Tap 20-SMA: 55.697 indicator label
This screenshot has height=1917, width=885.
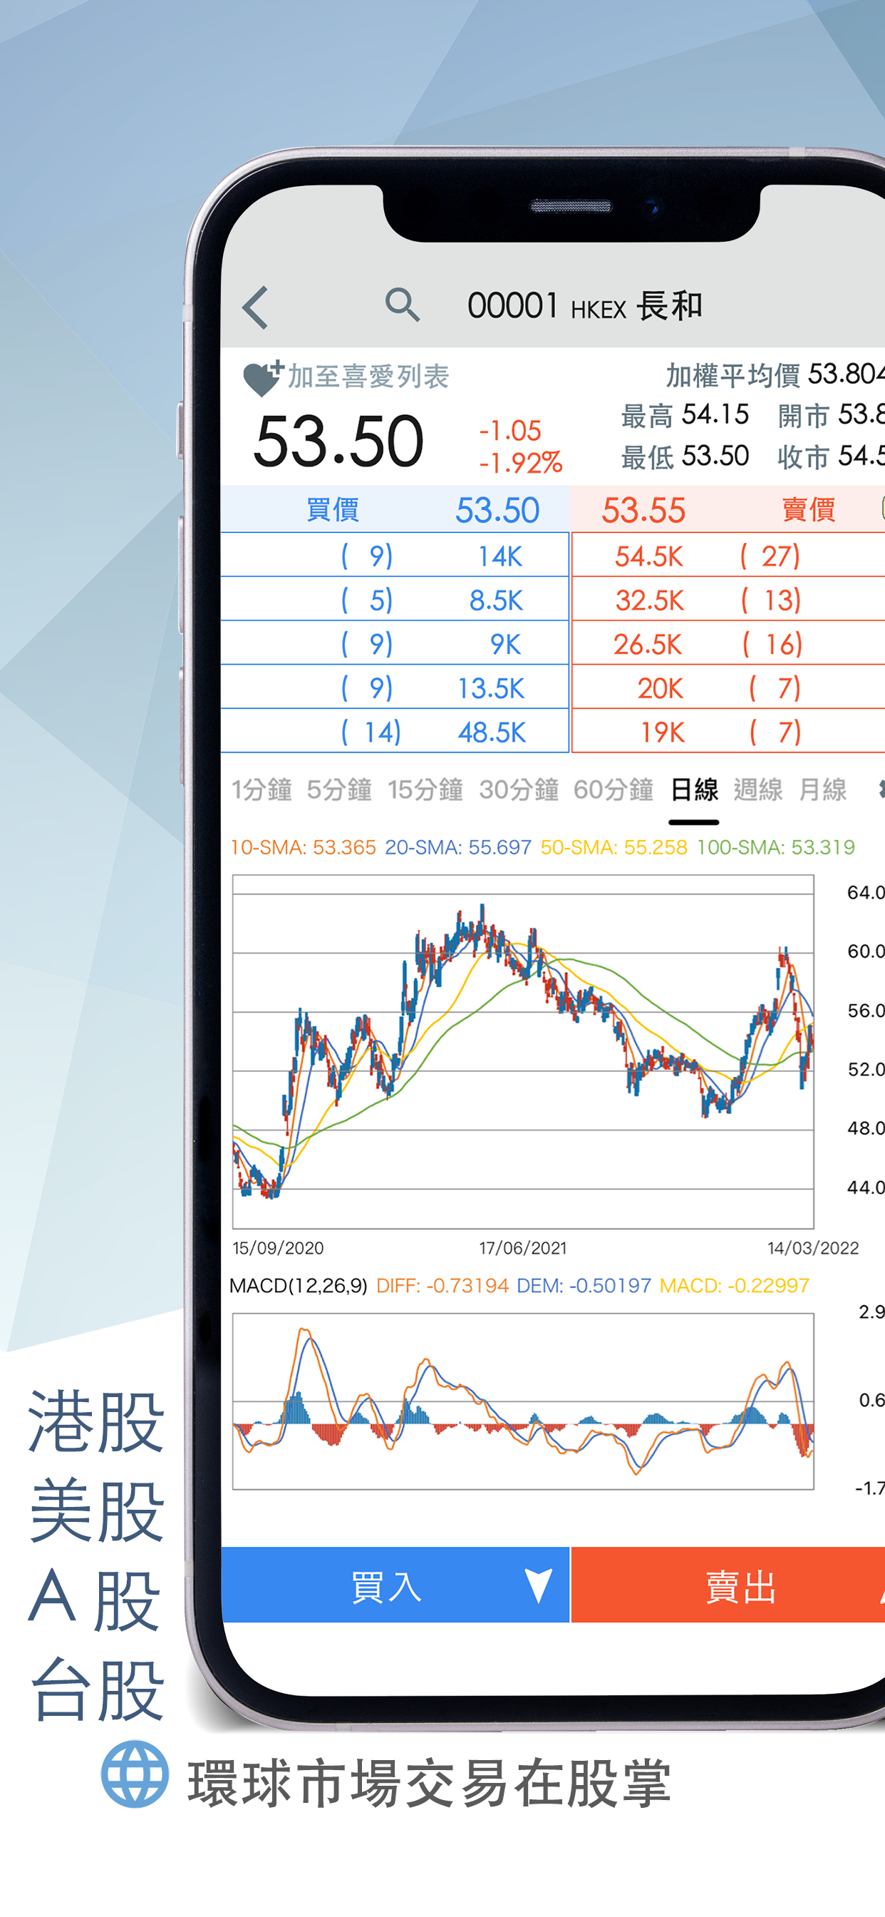458,847
